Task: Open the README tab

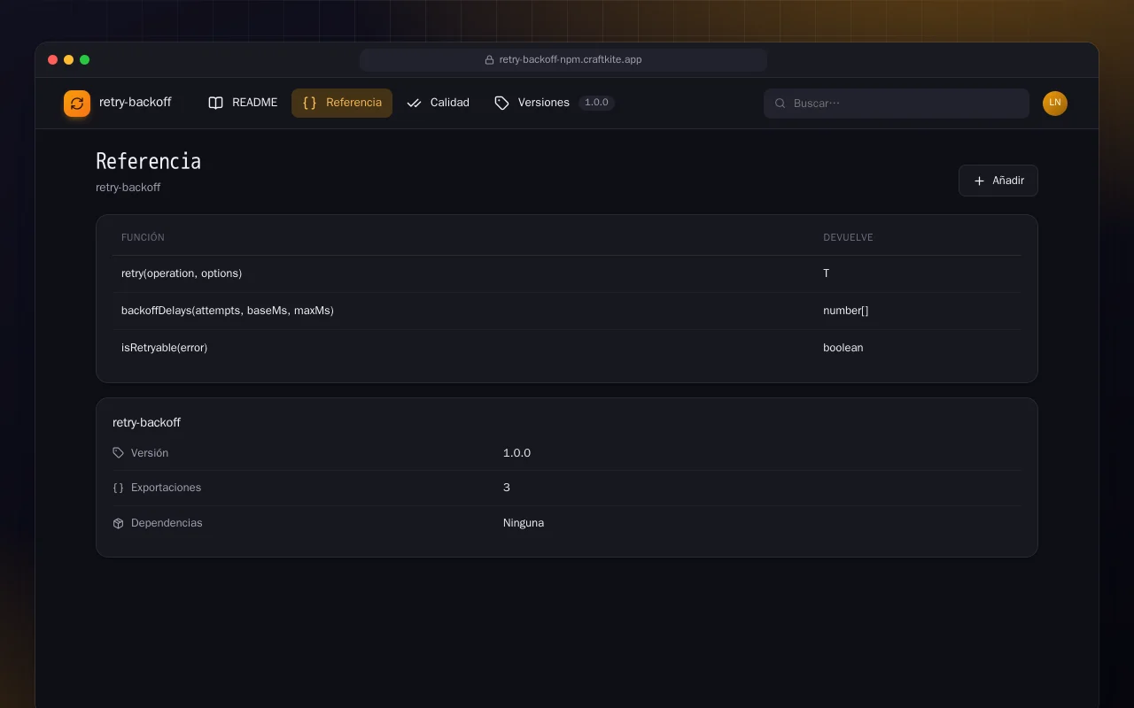Action: point(243,103)
